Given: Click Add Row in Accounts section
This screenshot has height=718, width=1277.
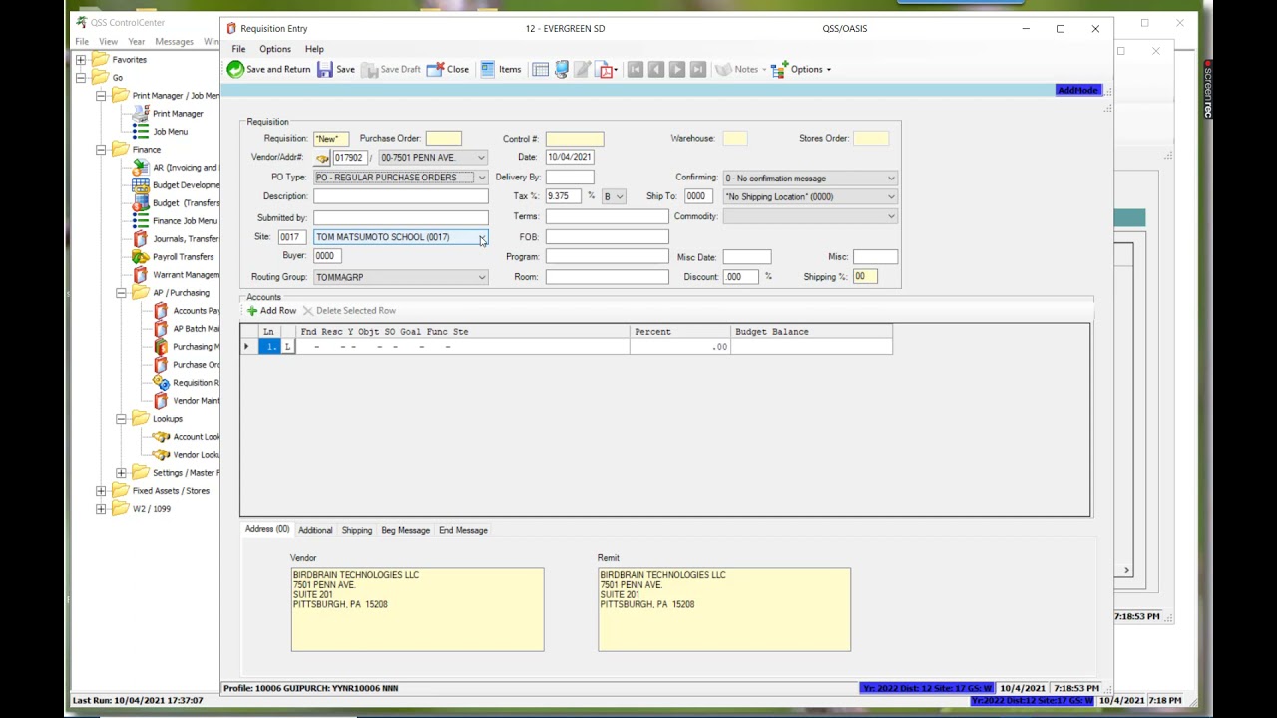Looking at the screenshot, I should pyautogui.click(x=271, y=311).
